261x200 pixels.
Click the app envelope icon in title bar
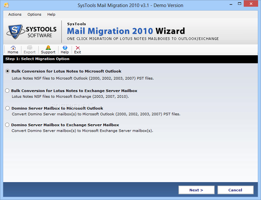tap(6, 5)
